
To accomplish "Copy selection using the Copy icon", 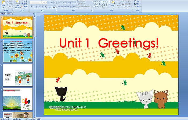I will point(8,4).
